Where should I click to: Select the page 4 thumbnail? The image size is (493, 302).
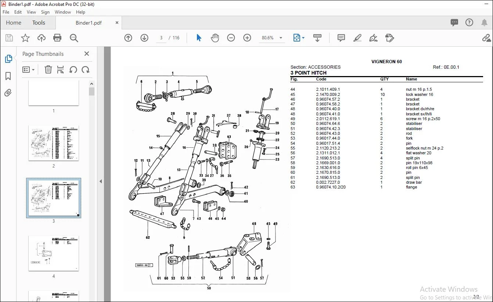click(x=54, y=253)
